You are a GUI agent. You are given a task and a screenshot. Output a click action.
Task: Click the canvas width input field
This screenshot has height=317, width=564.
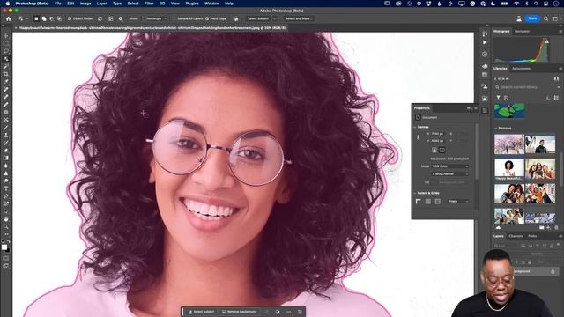(439, 134)
